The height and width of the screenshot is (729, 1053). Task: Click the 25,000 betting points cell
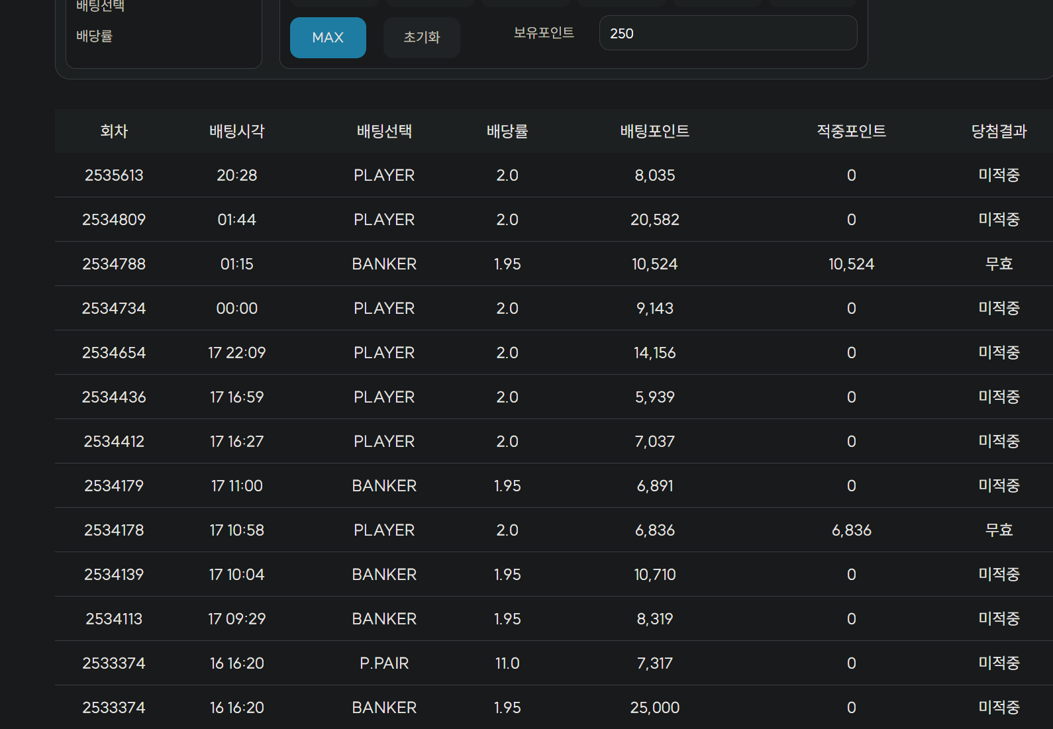654,708
